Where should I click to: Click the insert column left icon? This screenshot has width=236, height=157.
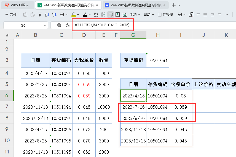[x=125, y=15]
